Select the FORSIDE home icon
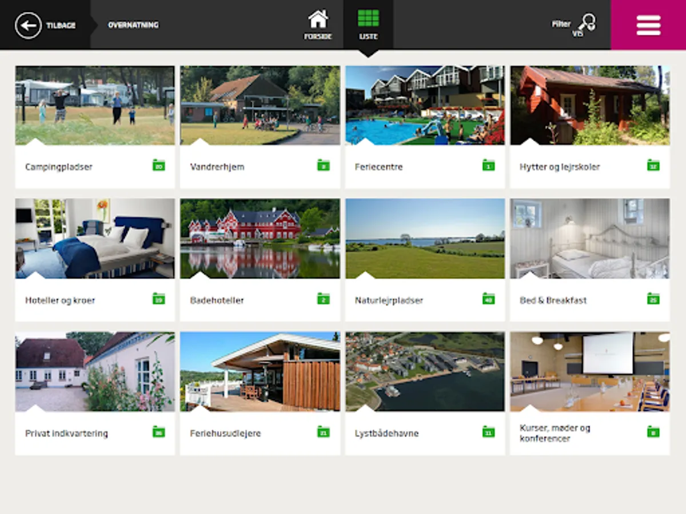The width and height of the screenshot is (686, 514). [319, 22]
